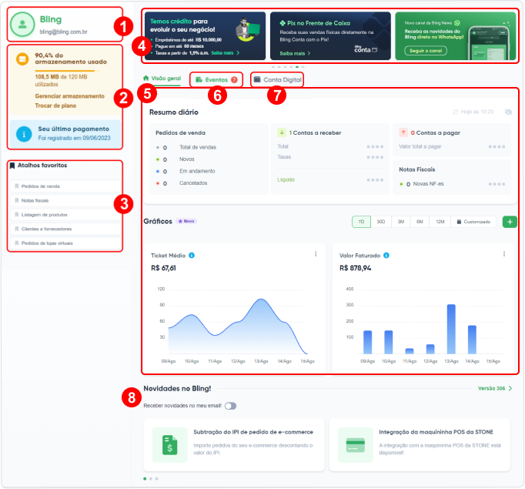The height and width of the screenshot is (489, 525).
Task: Toggle Receber novidades no meu email switch
Action: (230, 406)
